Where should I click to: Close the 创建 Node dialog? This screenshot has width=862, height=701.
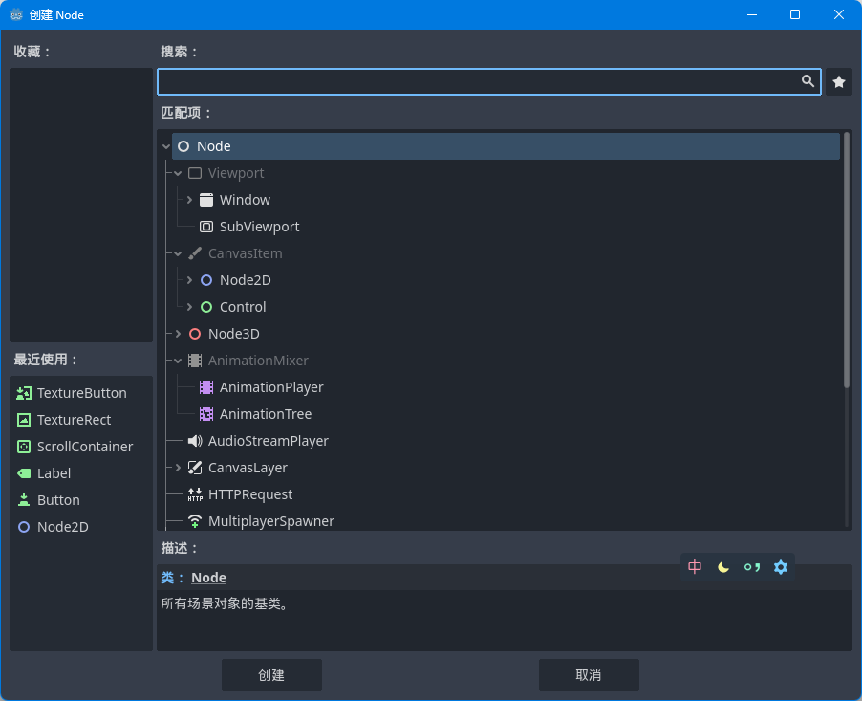coord(839,15)
